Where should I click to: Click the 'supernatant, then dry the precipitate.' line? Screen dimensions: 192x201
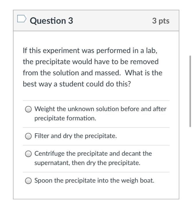(88, 163)
